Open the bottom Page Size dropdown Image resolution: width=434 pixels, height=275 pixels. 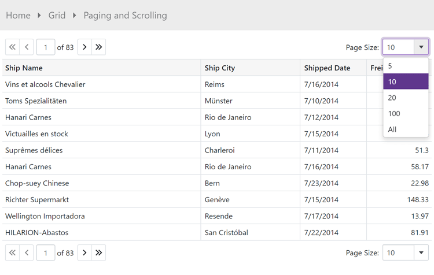pos(421,253)
